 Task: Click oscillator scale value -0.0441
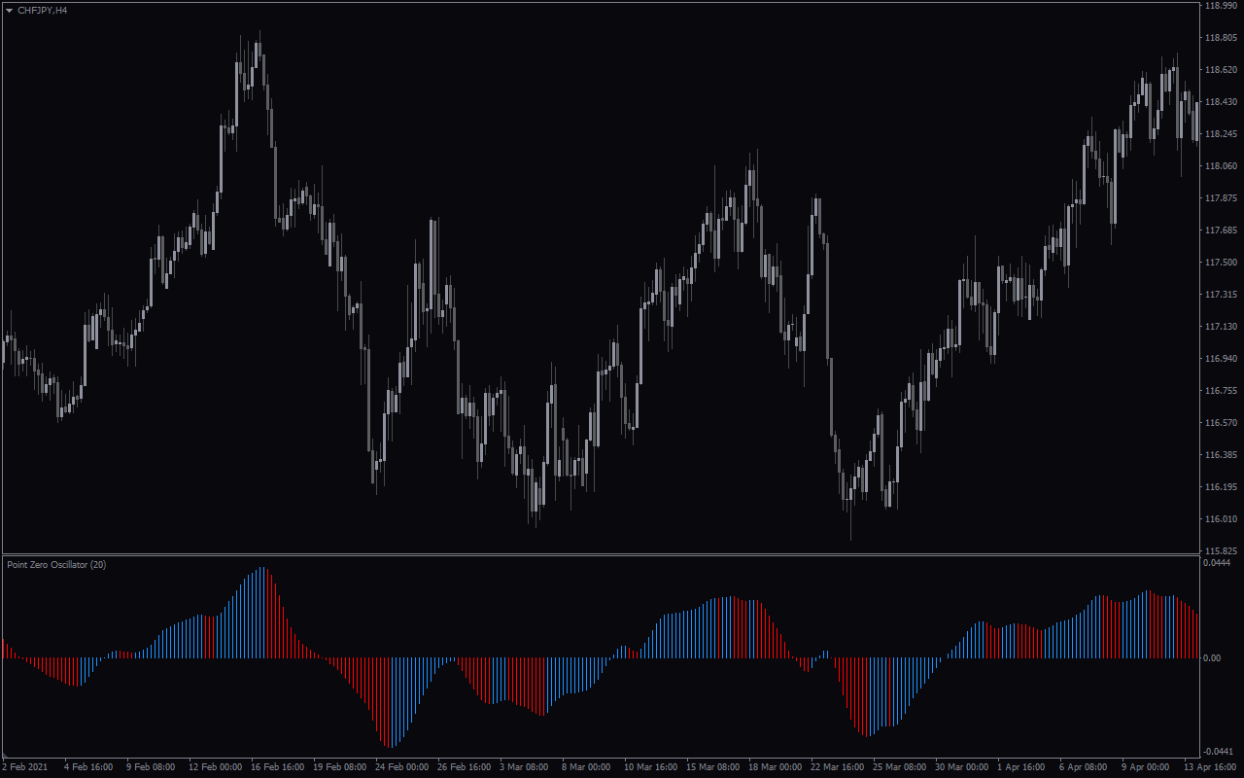coord(1218,752)
